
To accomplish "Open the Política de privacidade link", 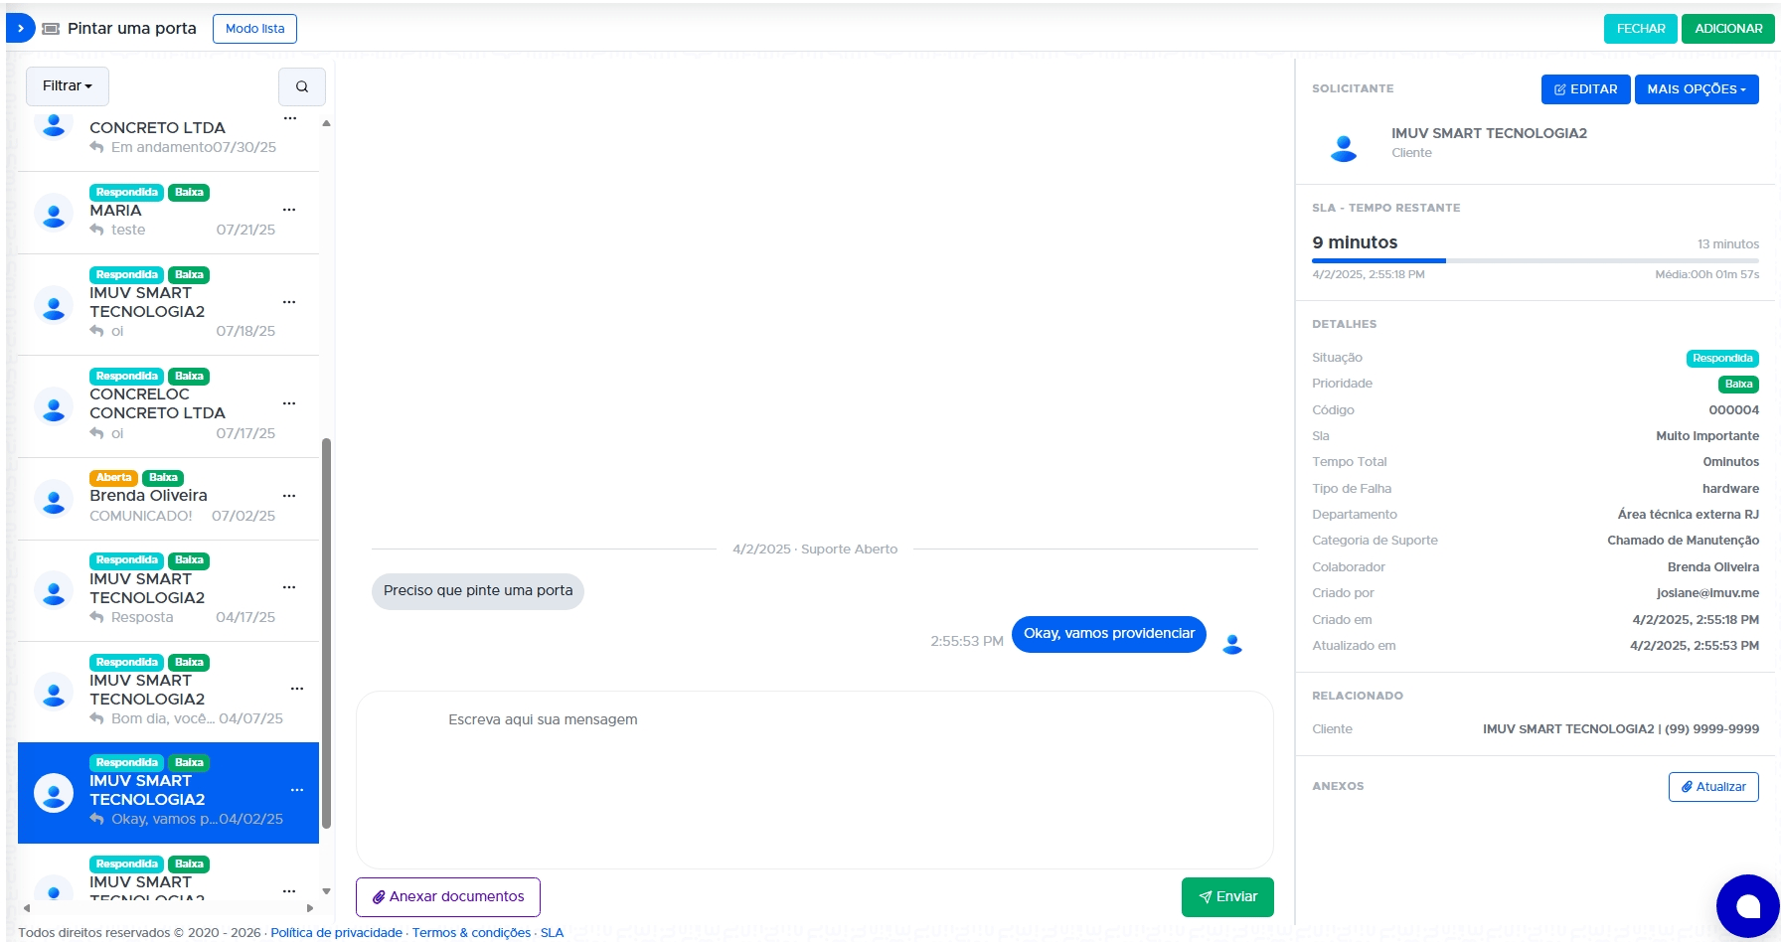I will click(337, 933).
